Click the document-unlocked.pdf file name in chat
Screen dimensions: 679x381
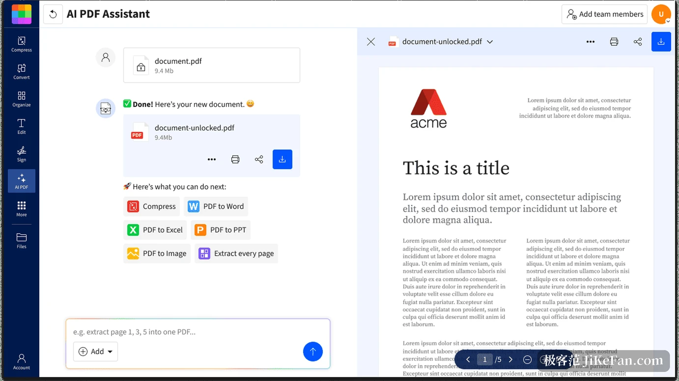[x=195, y=128]
